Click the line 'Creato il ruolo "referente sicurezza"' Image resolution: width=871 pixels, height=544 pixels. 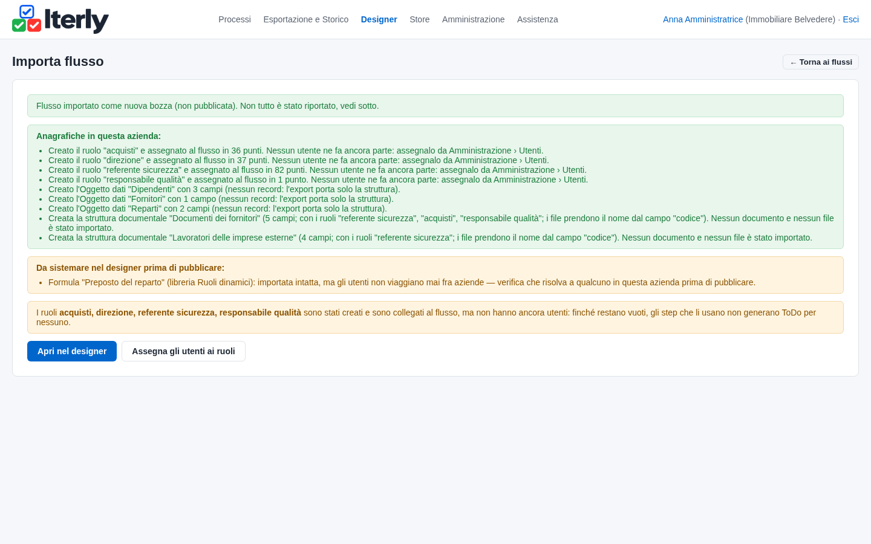click(318, 170)
